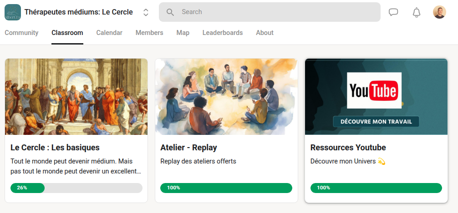Click the Ressources Youtube title
The height and width of the screenshot is (213, 458).
[x=348, y=148]
